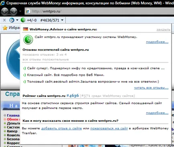Screen dimensions: 174x147
Task: Click 'добавить отзыв о сайте' link
Action: 61,129
